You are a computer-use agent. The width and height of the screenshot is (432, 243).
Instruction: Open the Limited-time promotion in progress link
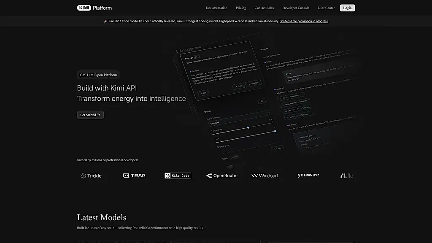(304, 21)
